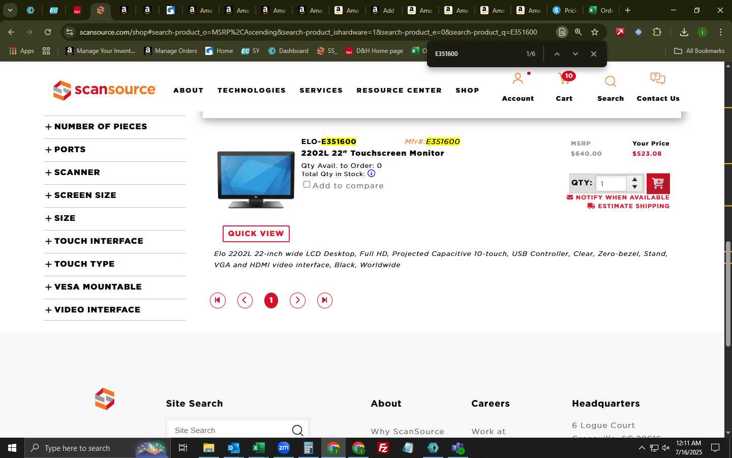Viewport: 732px width, 458px height.
Task: Open D&H Home page bookmark
Action: pyautogui.click(x=375, y=51)
